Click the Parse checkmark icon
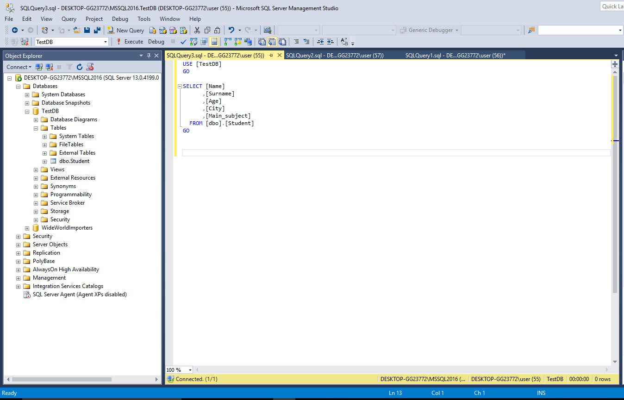The image size is (624, 400). click(183, 42)
